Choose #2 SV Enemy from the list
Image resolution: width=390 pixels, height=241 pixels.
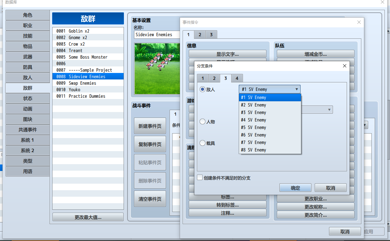(270, 105)
